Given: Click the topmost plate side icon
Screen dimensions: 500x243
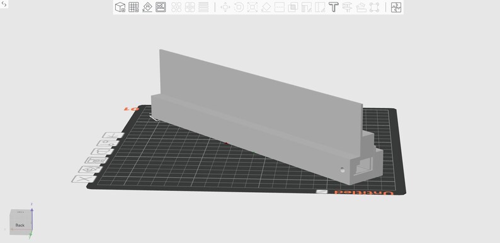Looking at the screenshot, I should point(113,135).
